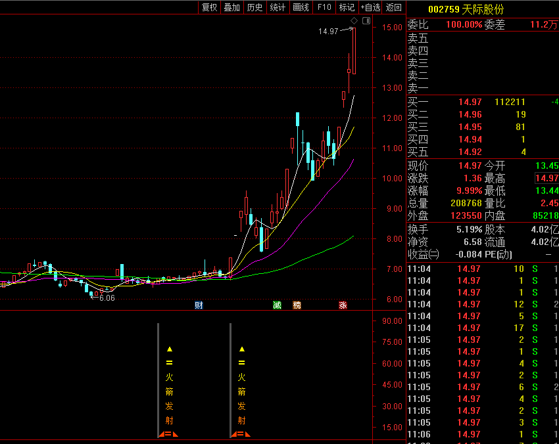The height and width of the screenshot is (444, 559).
Task: Select the 画线 drawing tool
Action: [x=301, y=7]
